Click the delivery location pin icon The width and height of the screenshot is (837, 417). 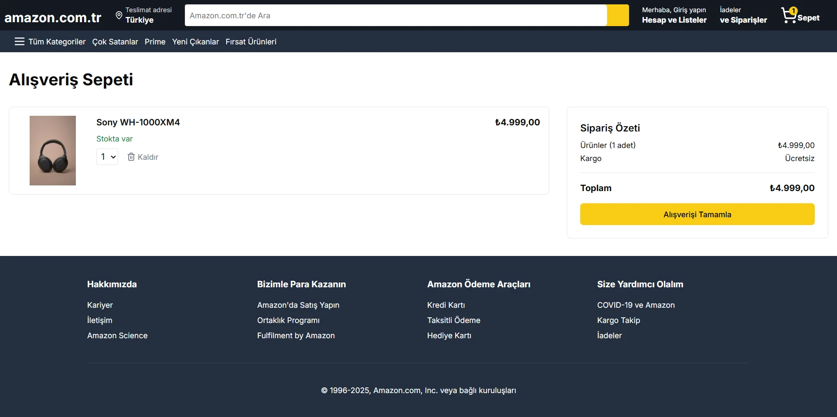pyautogui.click(x=119, y=15)
